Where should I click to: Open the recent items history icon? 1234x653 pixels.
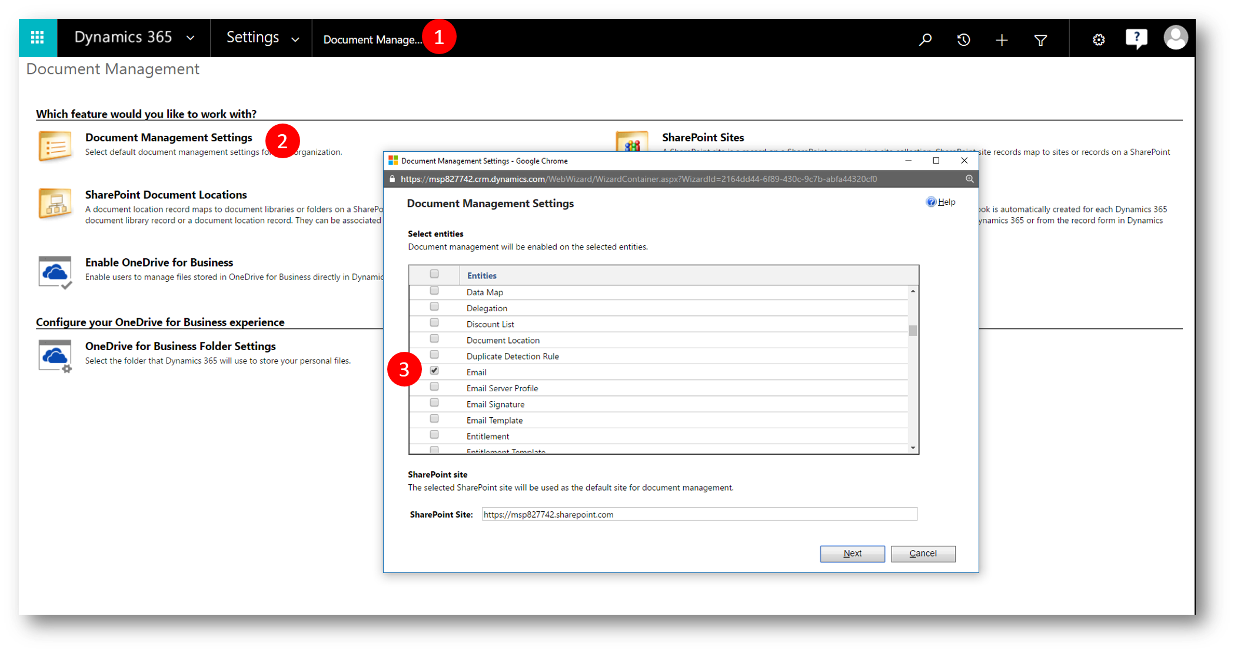pyautogui.click(x=963, y=39)
